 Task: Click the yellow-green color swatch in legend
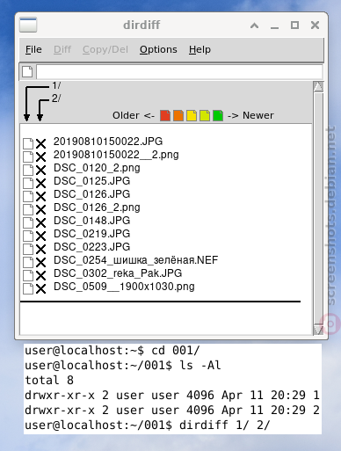click(x=205, y=115)
